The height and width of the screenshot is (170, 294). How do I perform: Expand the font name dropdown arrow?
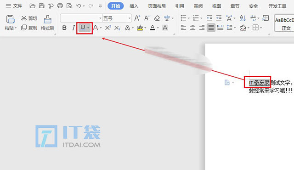pos(100,18)
